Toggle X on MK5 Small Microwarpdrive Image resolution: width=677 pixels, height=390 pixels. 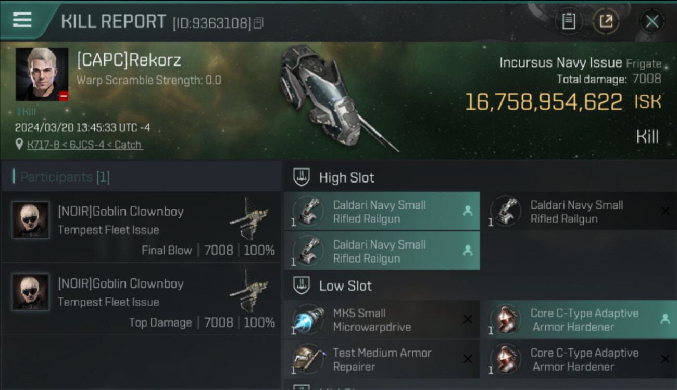(468, 320)
